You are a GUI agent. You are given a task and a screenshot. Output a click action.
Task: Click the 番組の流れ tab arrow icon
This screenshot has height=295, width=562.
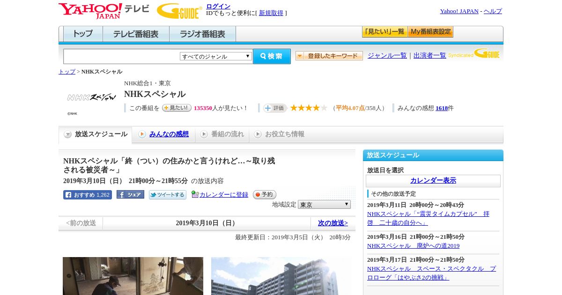click(x=204, y=134)
